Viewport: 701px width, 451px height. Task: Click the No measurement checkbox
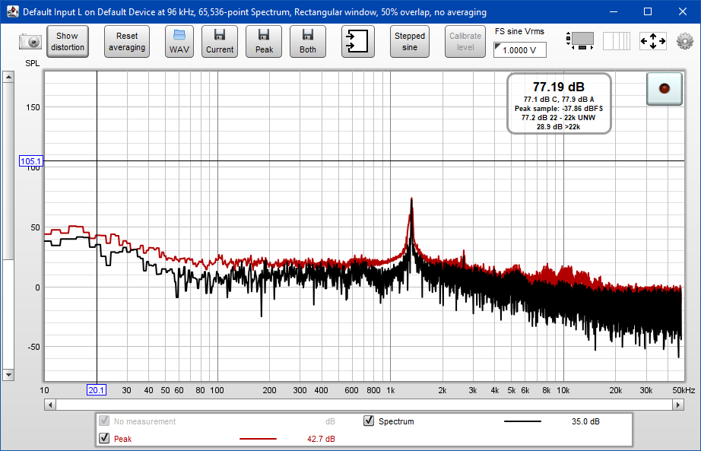pos(103,421)
